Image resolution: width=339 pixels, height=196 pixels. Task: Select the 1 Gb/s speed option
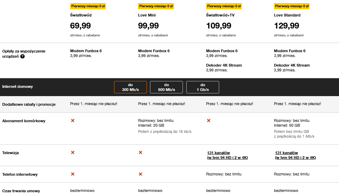click(203, 87)
